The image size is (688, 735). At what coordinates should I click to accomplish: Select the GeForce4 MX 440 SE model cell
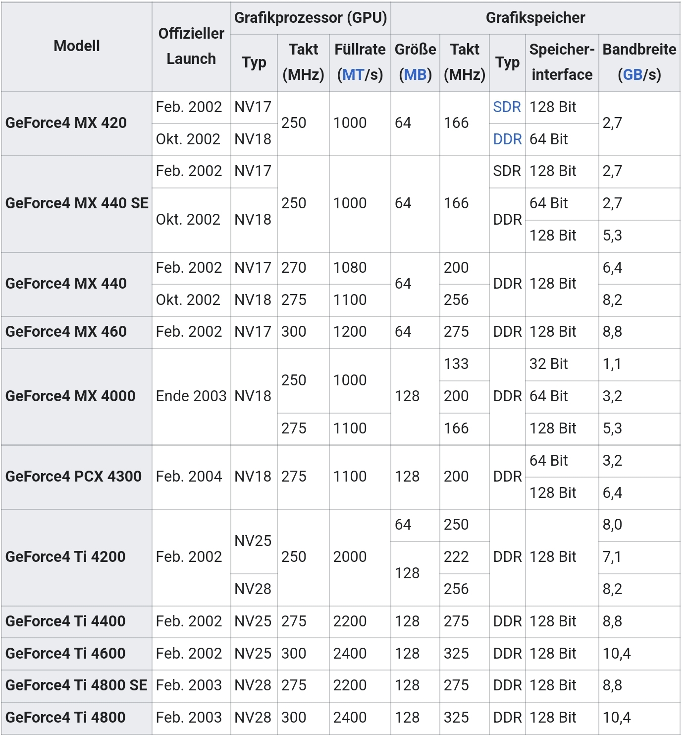coord(77,204)
